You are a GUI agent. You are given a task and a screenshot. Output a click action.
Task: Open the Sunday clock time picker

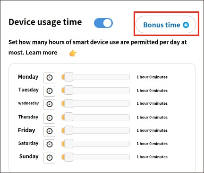click(49, 158)
